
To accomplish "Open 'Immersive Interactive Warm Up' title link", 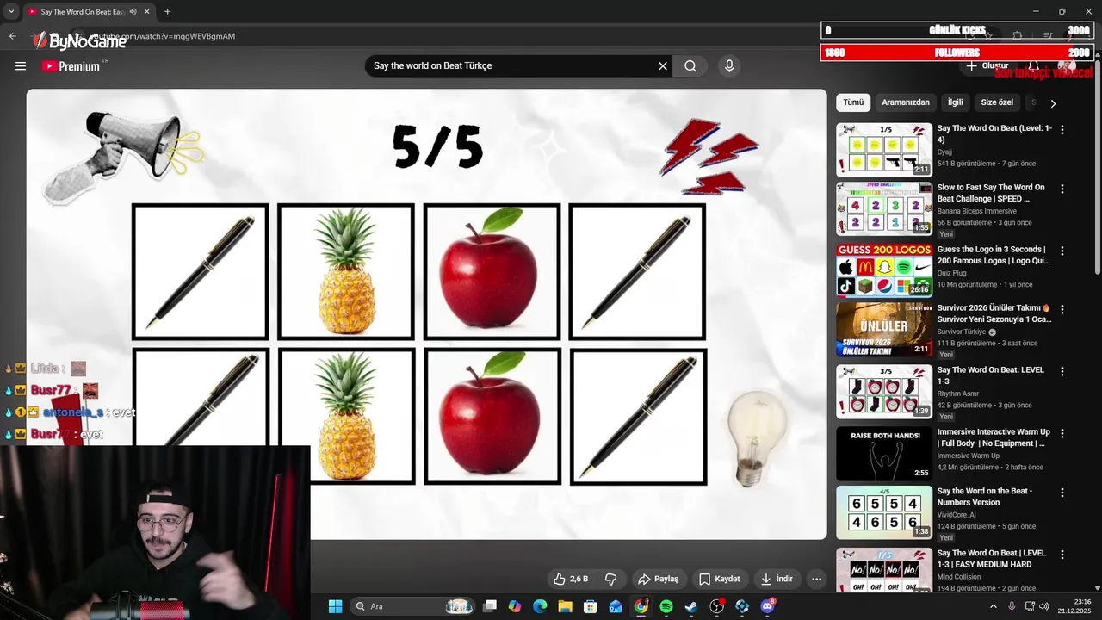I will [x=994, y=437].
